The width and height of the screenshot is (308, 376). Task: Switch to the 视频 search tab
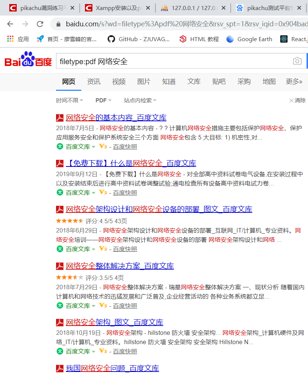(x=119, y=82)
